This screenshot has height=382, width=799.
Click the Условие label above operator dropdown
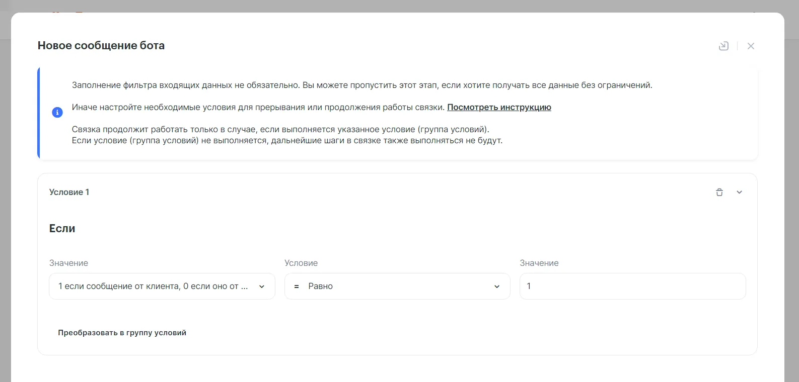[x=301, y=263]
